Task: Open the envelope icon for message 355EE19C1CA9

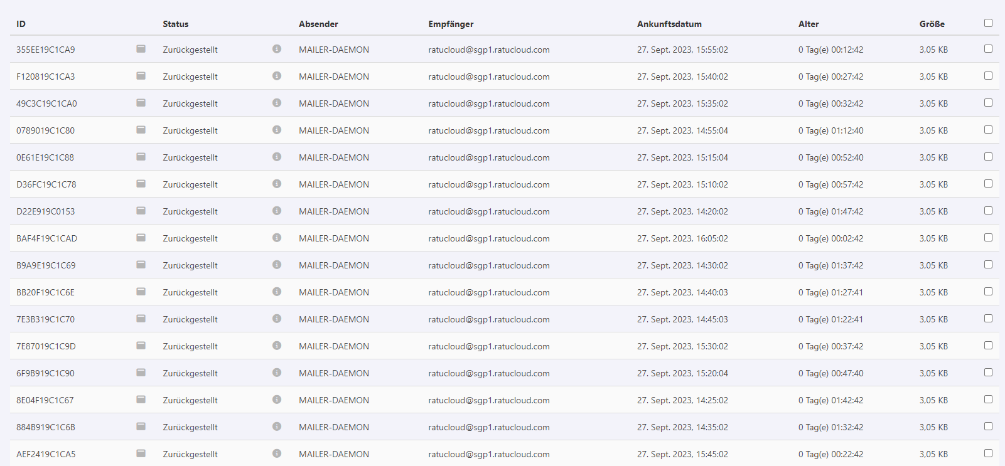Action: [141, 49]
